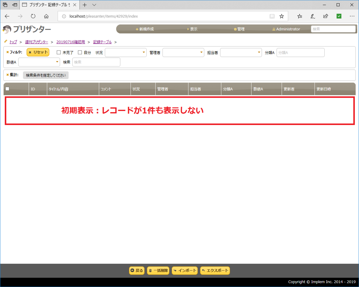The height and width of the screenshot is (287, 359).
Task: Expand the 状況 dropdown
Action: point(126,53)
